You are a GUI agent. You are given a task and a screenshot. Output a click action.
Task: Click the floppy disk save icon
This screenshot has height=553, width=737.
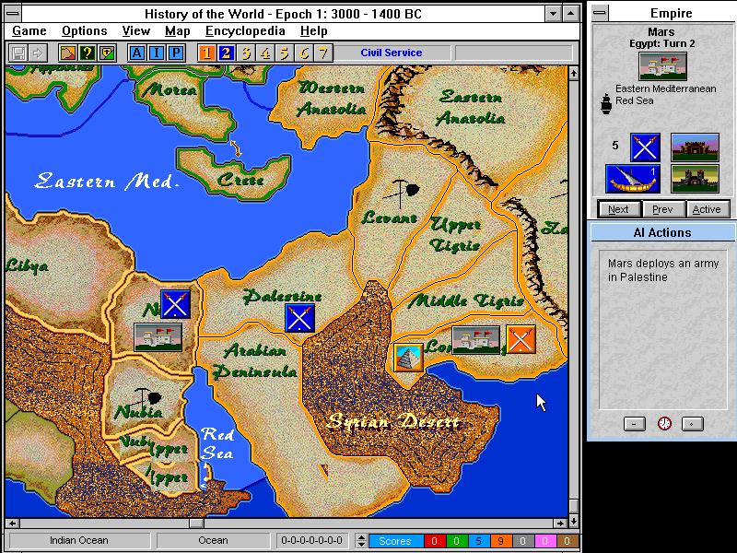(x=18, y=53)
